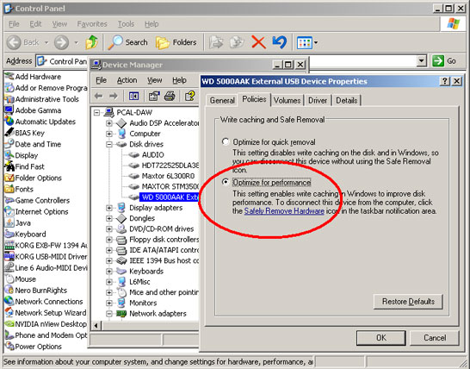The height and width of the screenshot is (369, 470).
Task: Open Add Hardware control panel item
Action: click(x=33, y=77)
